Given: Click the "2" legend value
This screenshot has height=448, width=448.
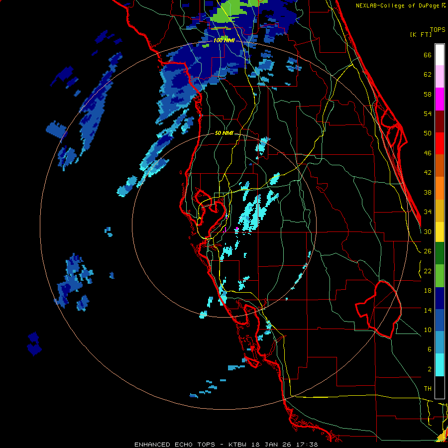Looking at the screenshot, I should 430,369.
